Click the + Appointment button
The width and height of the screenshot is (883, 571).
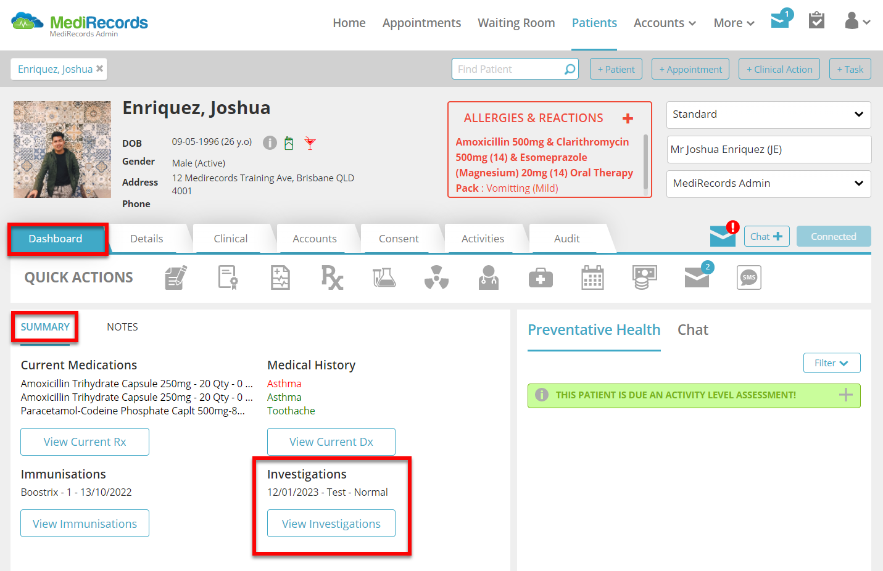(x=690, y=69)
